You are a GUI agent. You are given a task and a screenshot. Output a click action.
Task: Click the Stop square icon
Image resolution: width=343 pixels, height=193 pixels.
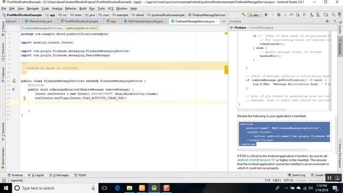[304, 14]
